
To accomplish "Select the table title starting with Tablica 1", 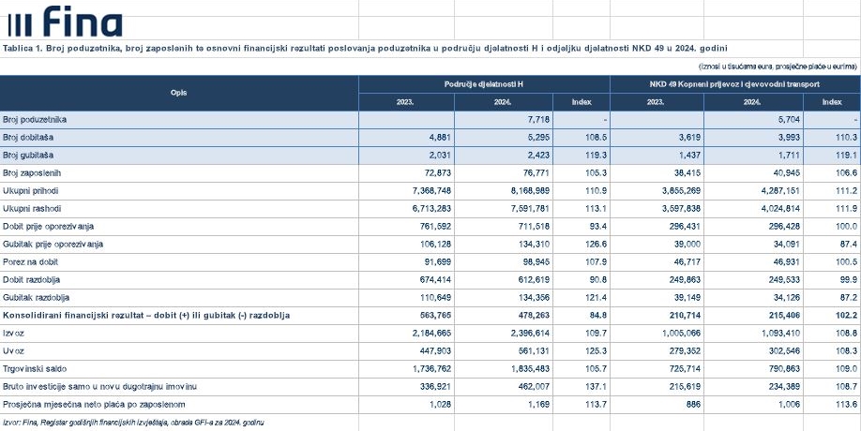I will coord(366,48).
